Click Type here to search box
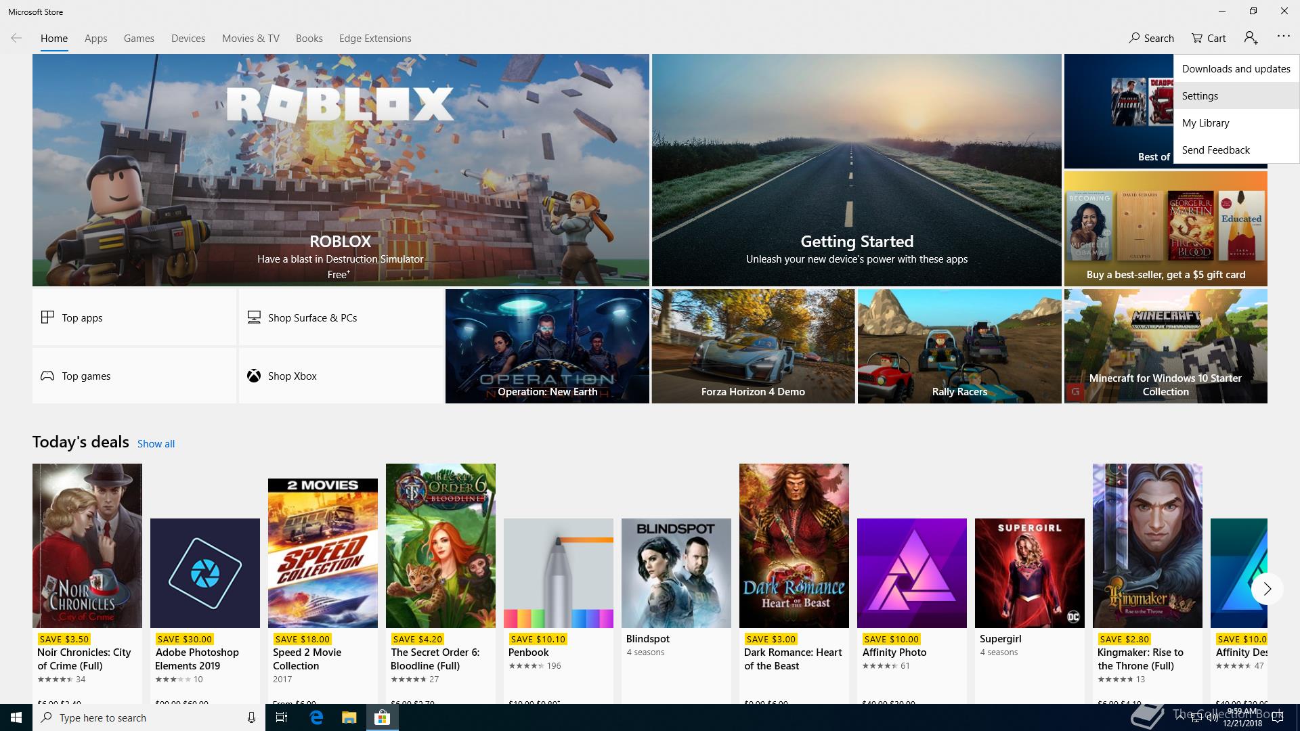Viewport: 1300px width, 731px height. tap(148, 717)
